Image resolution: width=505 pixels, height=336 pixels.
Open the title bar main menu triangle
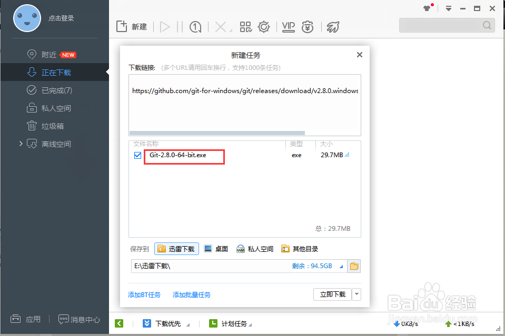click(448, 8)
